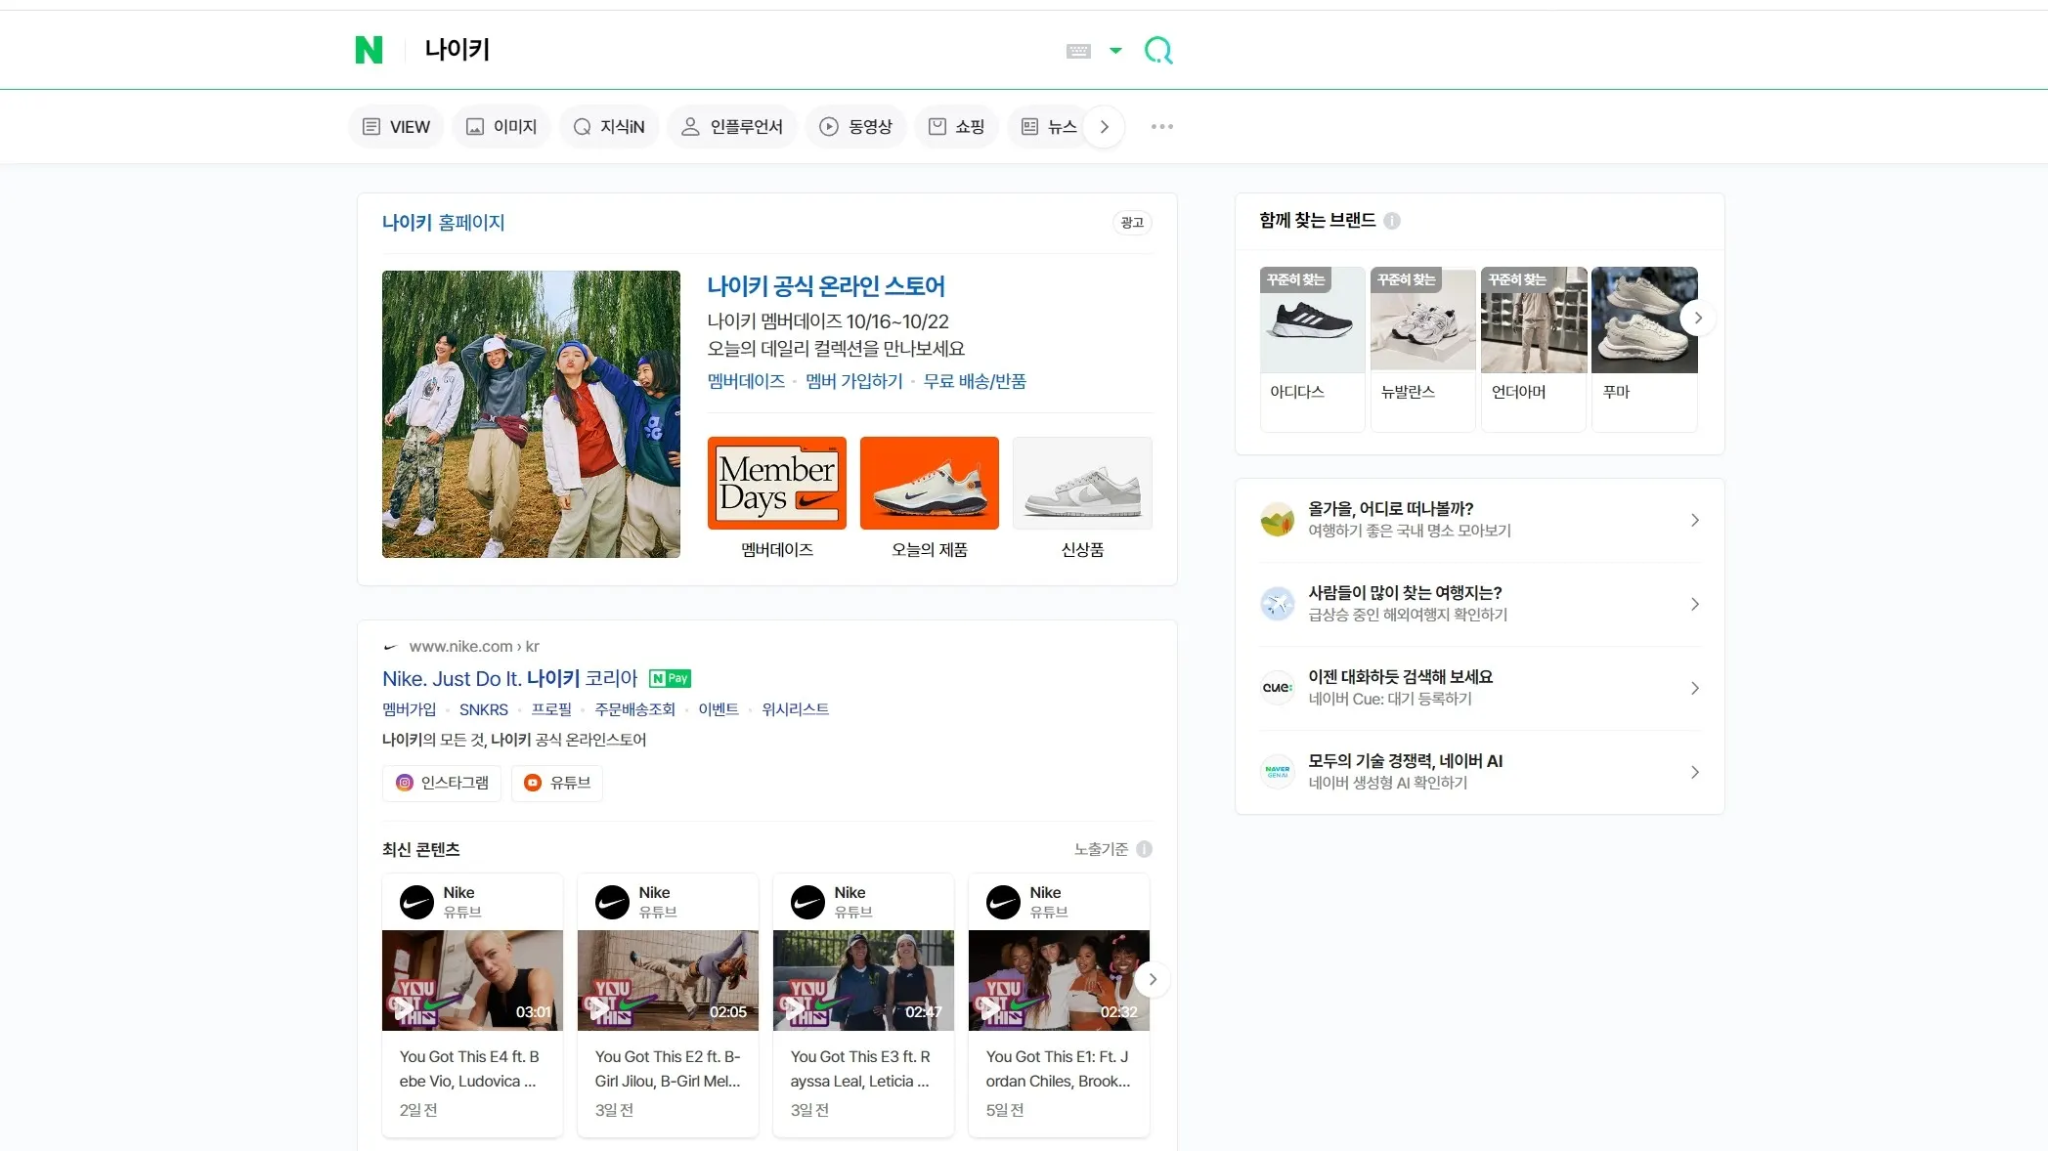
Task: Click info icon beside 함께 찾는 브랜드
Action: [x=1392, y=221]
